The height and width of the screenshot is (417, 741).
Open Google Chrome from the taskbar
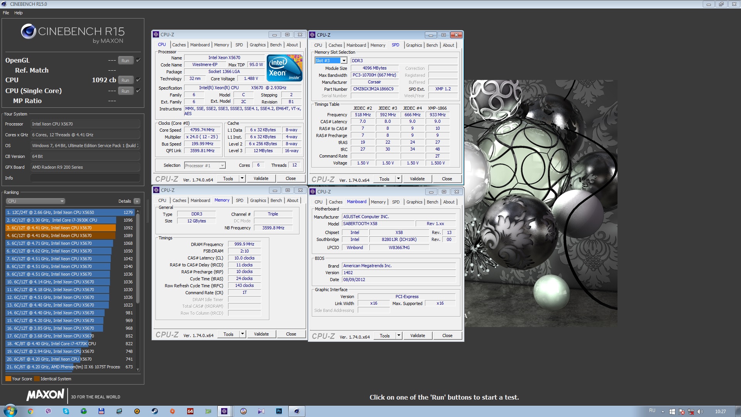click(x=30, y=411)
